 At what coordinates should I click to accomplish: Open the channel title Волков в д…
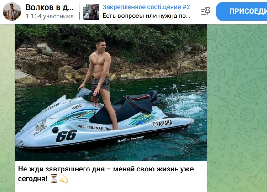(x=50, y=7)
